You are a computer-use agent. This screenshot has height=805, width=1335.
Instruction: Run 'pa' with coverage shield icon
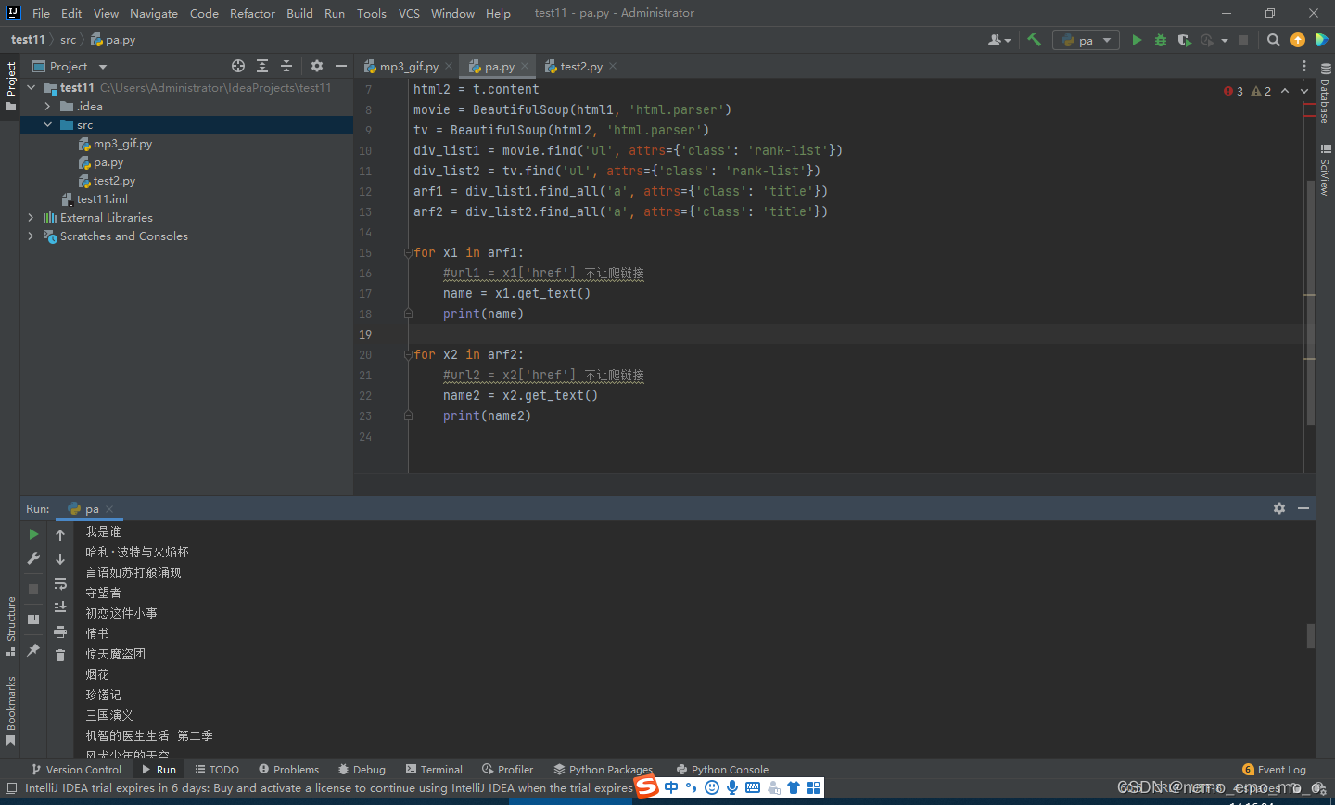[1184, 40]
